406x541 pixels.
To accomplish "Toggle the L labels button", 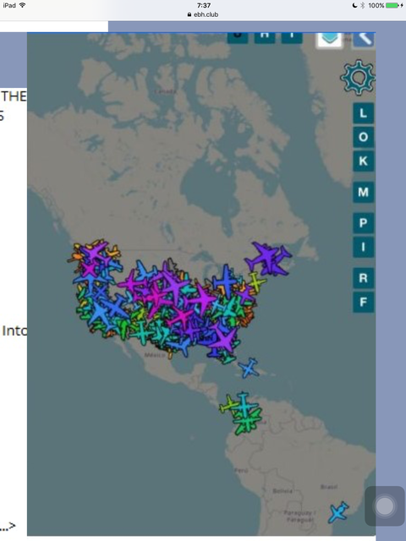I will 363,113.
